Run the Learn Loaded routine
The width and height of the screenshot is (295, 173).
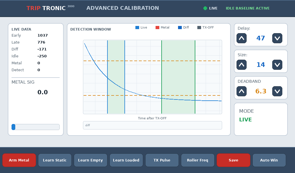126,160
